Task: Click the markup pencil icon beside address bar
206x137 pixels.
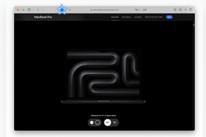Action: 145,10
